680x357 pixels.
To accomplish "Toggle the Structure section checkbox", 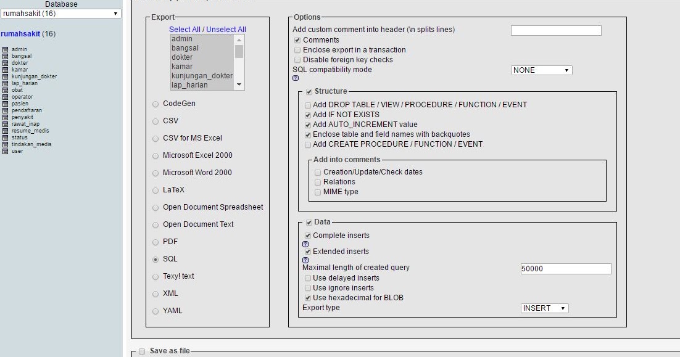I will click(309, 92).
